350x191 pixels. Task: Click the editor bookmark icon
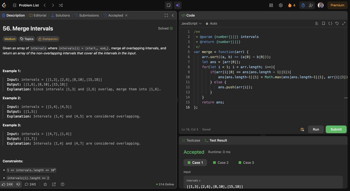(x=323, y=23)
